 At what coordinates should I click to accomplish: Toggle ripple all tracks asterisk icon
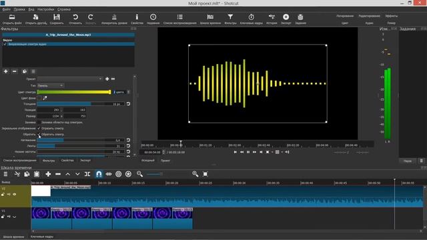click(128, 174)
